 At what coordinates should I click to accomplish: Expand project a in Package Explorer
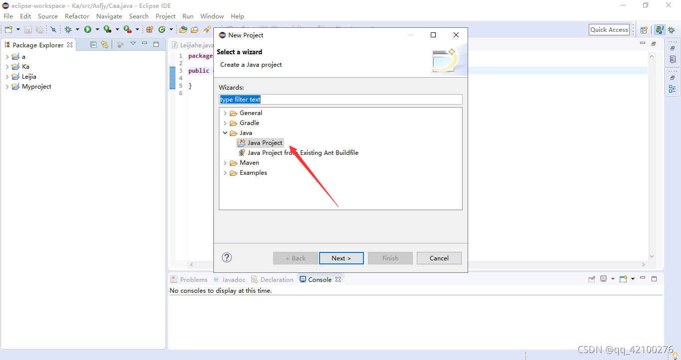(x=7, y=57)
